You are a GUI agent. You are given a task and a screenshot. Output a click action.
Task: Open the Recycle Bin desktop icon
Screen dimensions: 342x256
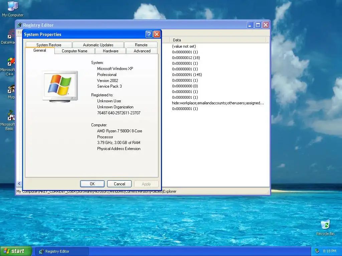click(325, 228)
